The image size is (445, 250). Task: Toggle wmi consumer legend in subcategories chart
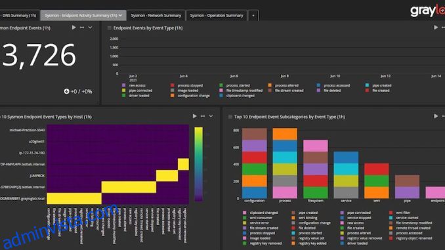pos(258,218)
